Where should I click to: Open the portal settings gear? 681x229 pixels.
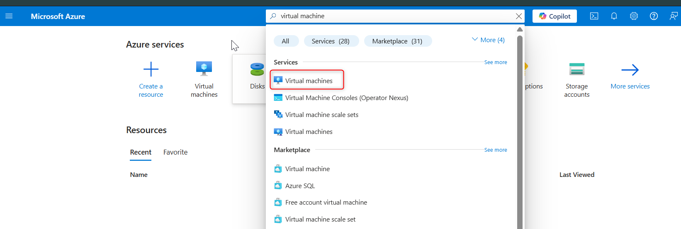click(x=634, y=16)
